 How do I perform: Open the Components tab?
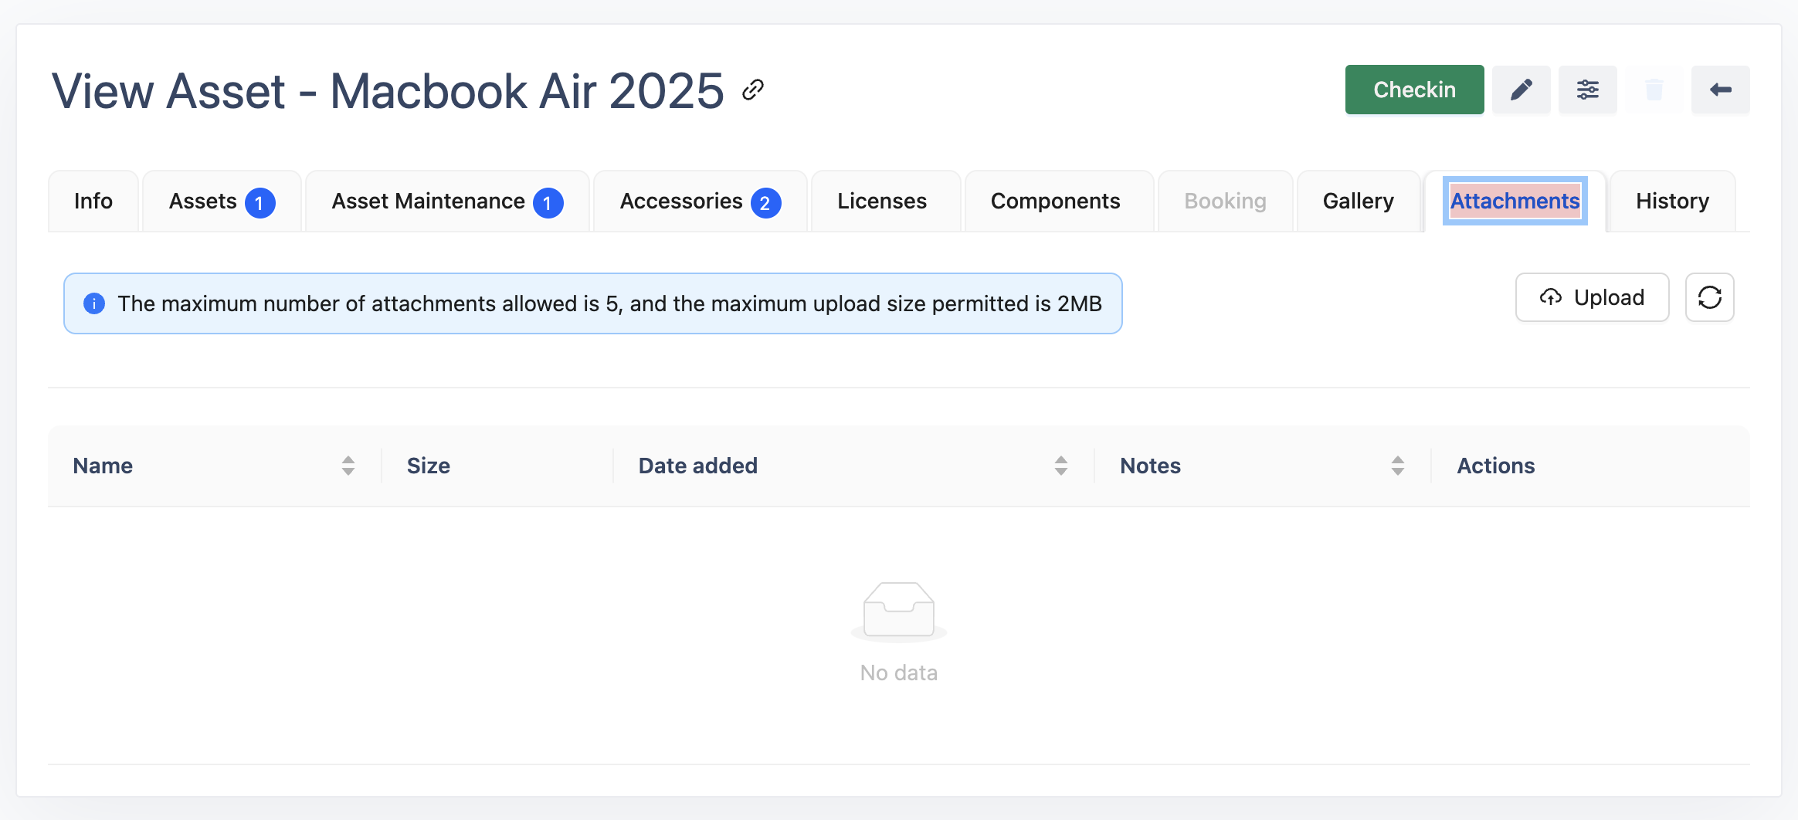1055,202
